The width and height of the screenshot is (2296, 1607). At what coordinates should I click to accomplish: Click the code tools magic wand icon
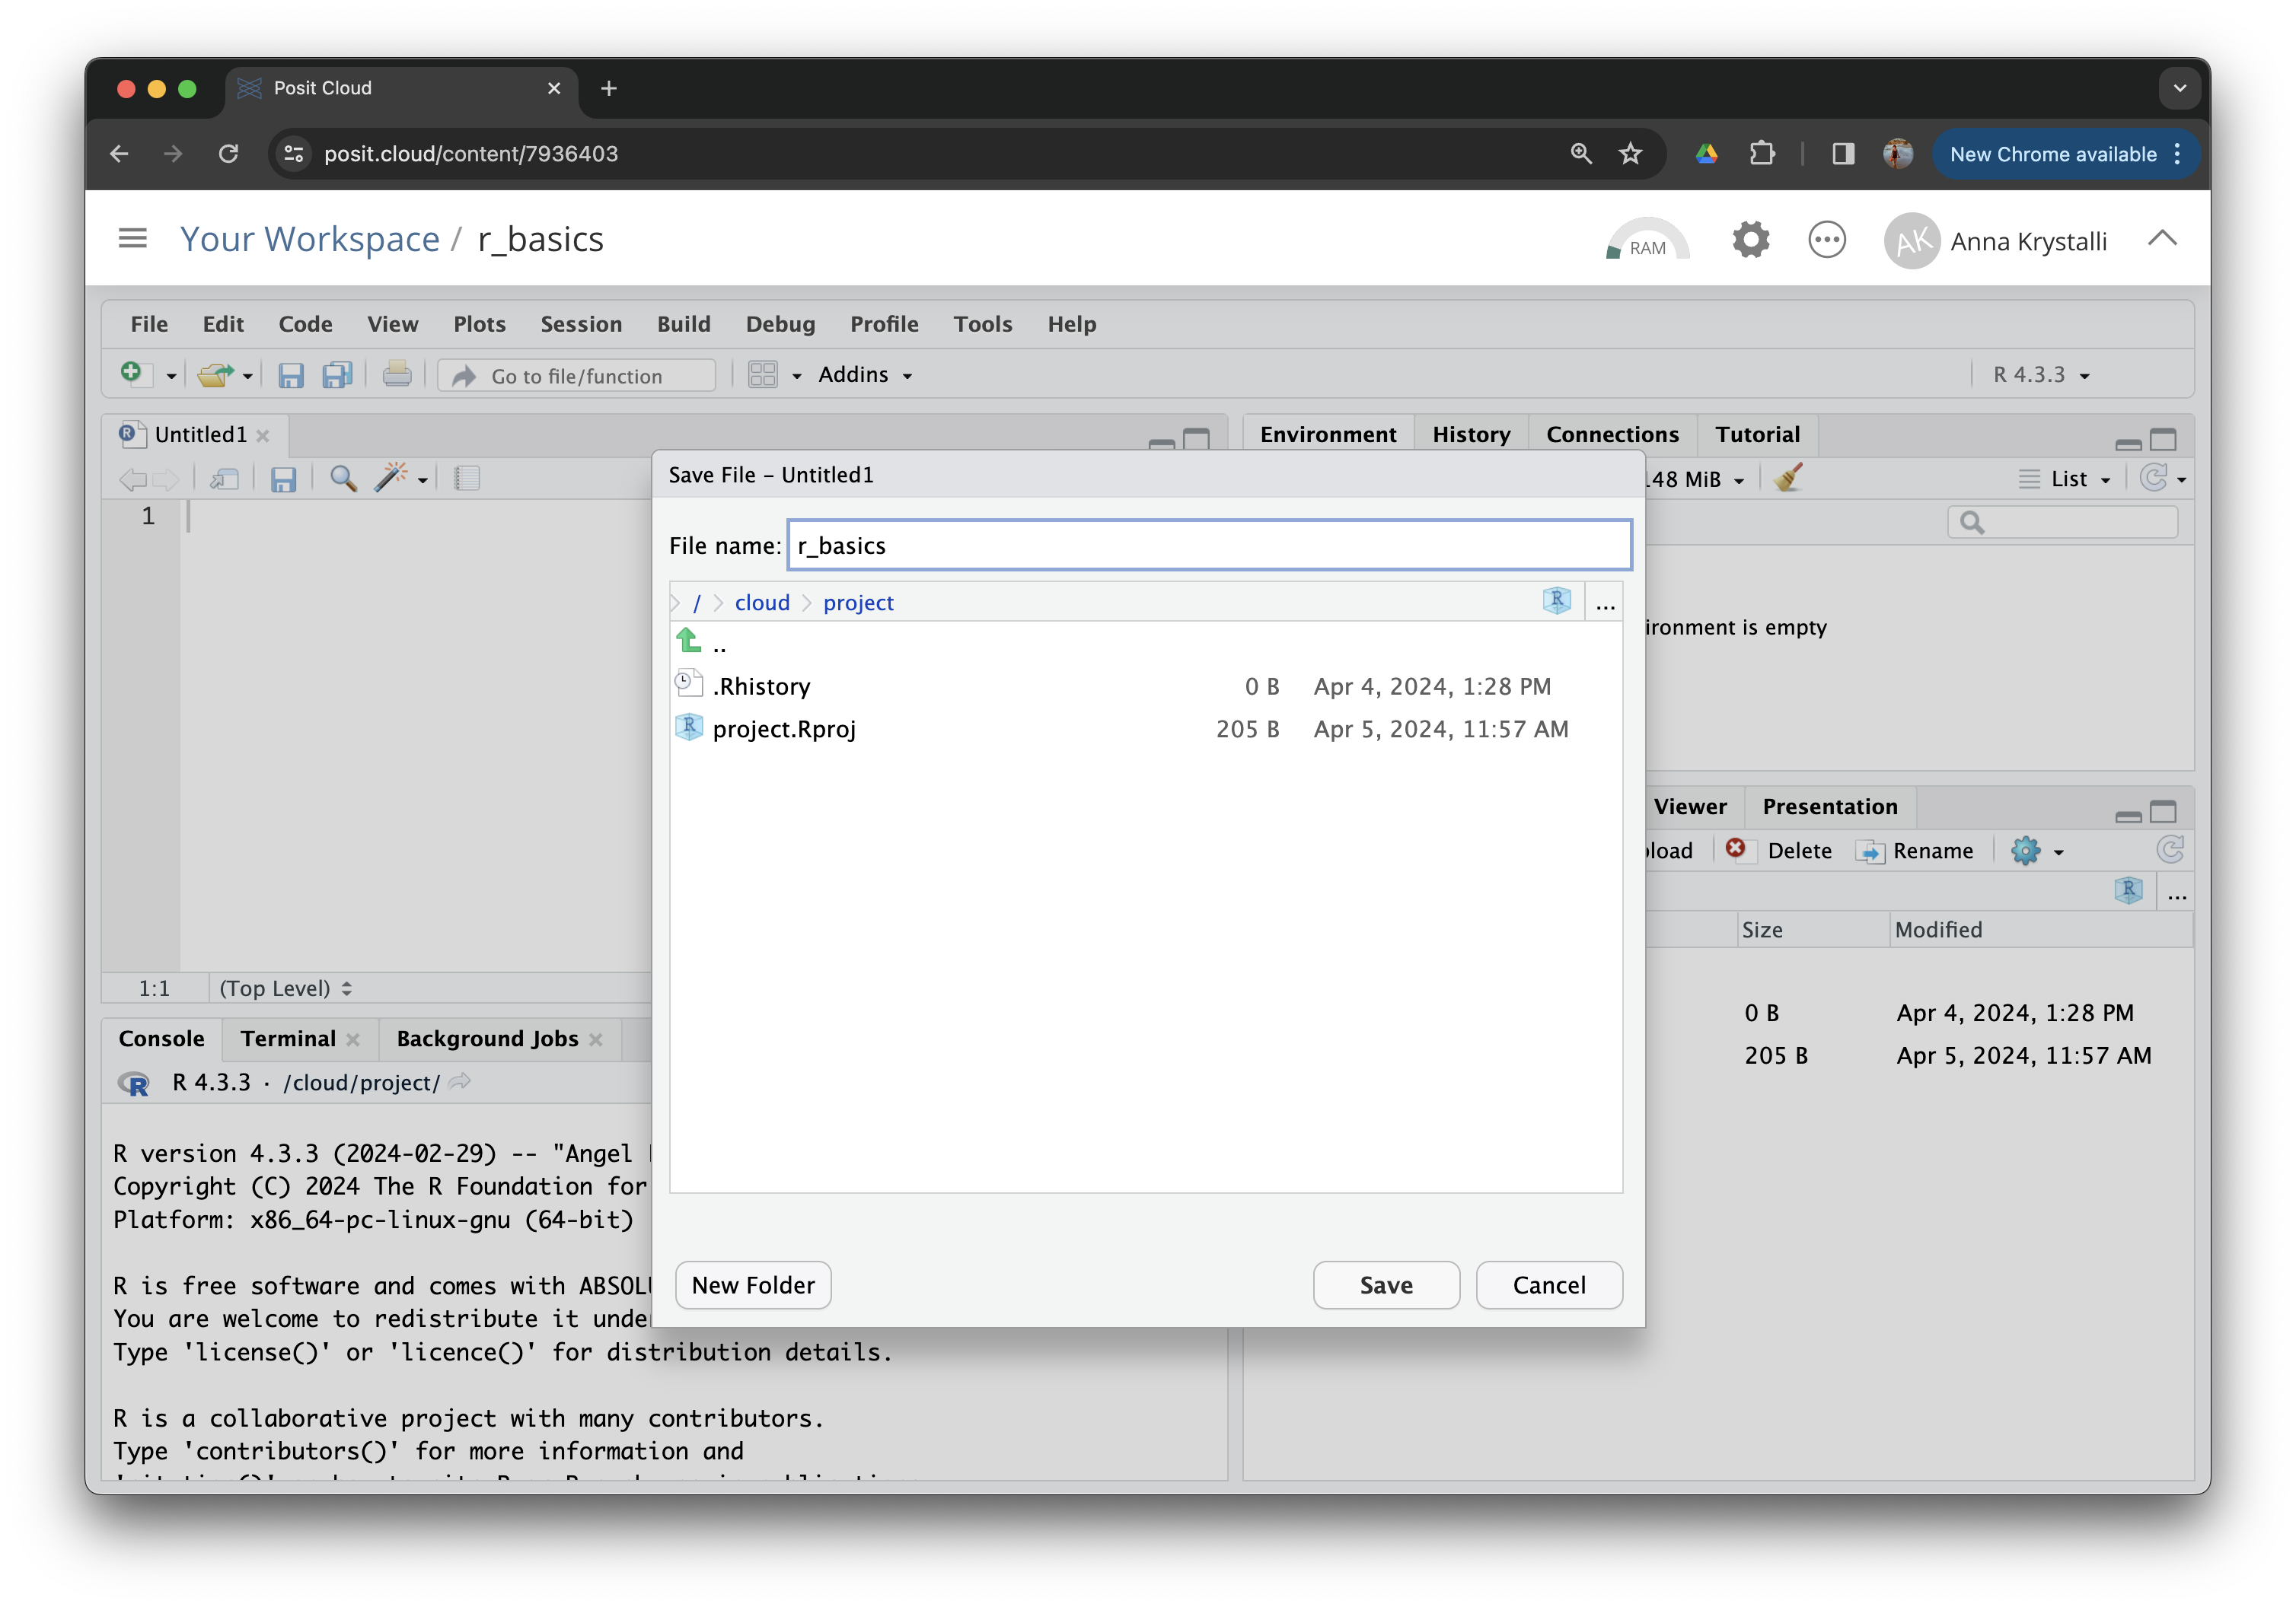(390, 478)
